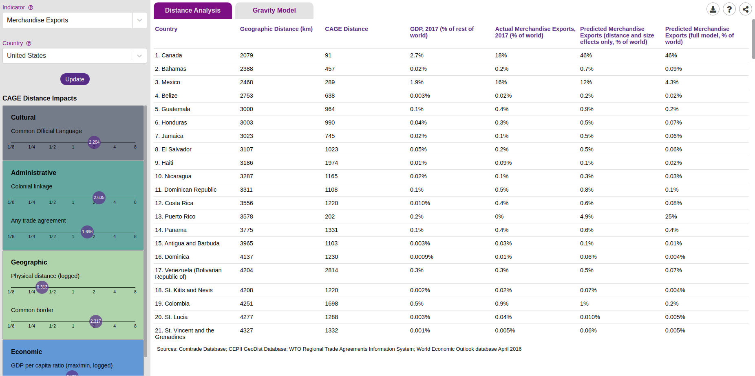The width and height of the screenshot is (755, 376).
Task: Select the Distance Analysis tab
Action: [192, 11]
